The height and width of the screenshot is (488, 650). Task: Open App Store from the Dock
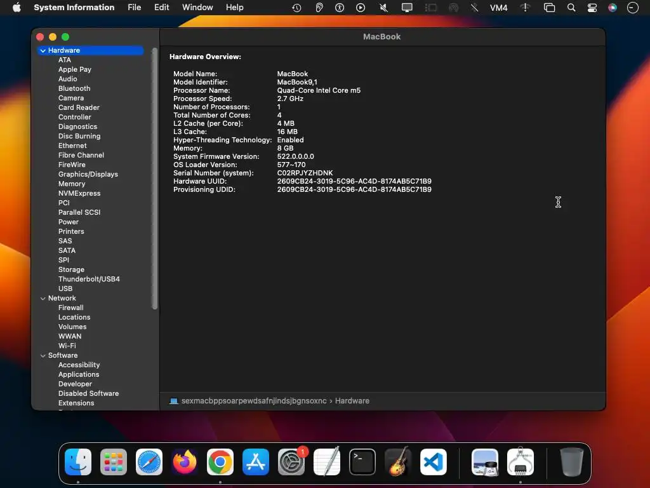pos(256,462)
